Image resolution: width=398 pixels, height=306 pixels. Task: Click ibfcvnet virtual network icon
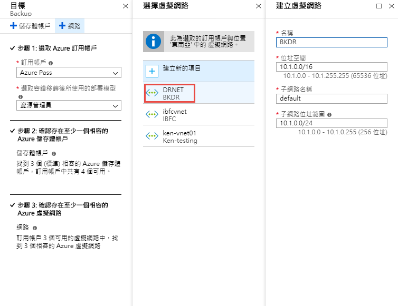point(152,114)
